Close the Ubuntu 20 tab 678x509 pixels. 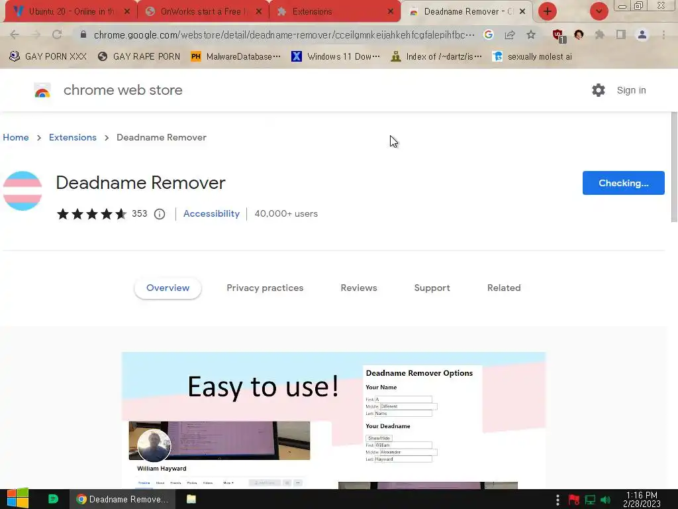point(126,11)
